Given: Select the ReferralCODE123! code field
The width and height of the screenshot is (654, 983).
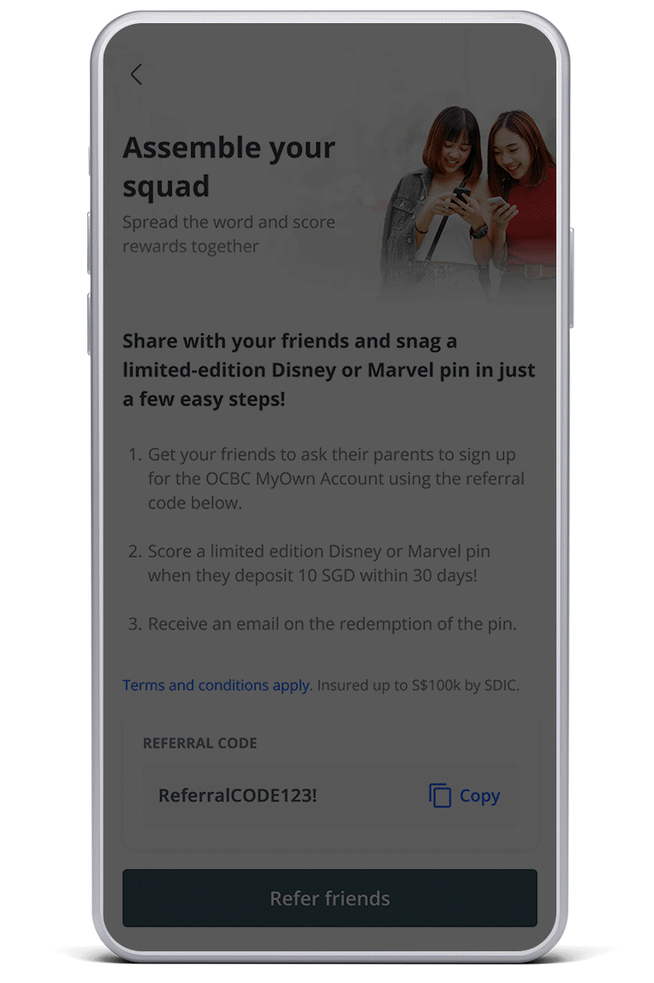Looking at the screenshot, I should click(330, 795).
